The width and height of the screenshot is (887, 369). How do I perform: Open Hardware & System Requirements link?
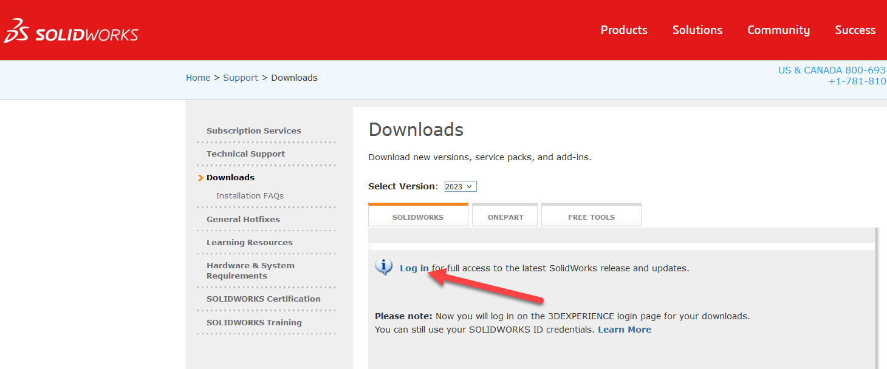click(250, 271)
